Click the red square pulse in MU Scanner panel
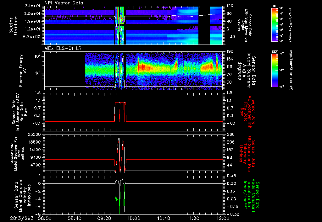The height and width of the screenshot is (222, 322). click(x=120, y=112)
